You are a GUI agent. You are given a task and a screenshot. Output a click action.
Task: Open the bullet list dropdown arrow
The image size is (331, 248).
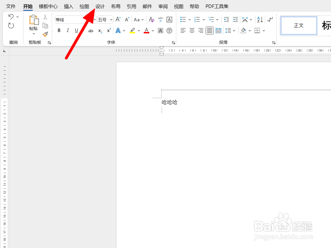(189, 20)
